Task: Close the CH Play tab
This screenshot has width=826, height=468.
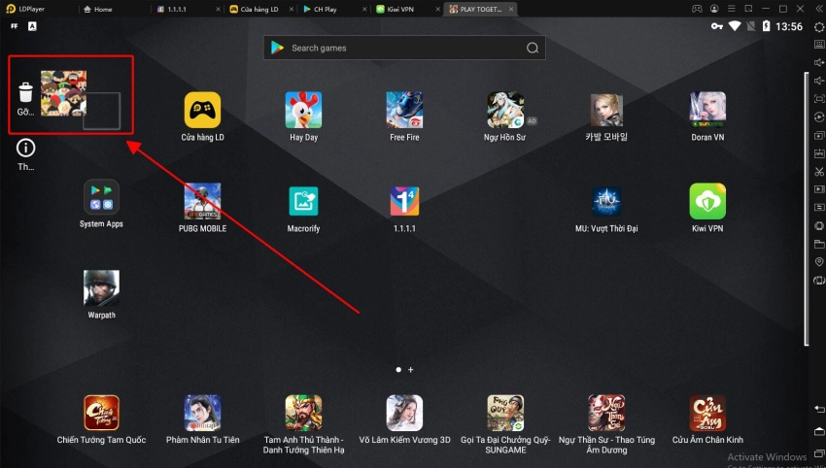Action: (364, 9)
